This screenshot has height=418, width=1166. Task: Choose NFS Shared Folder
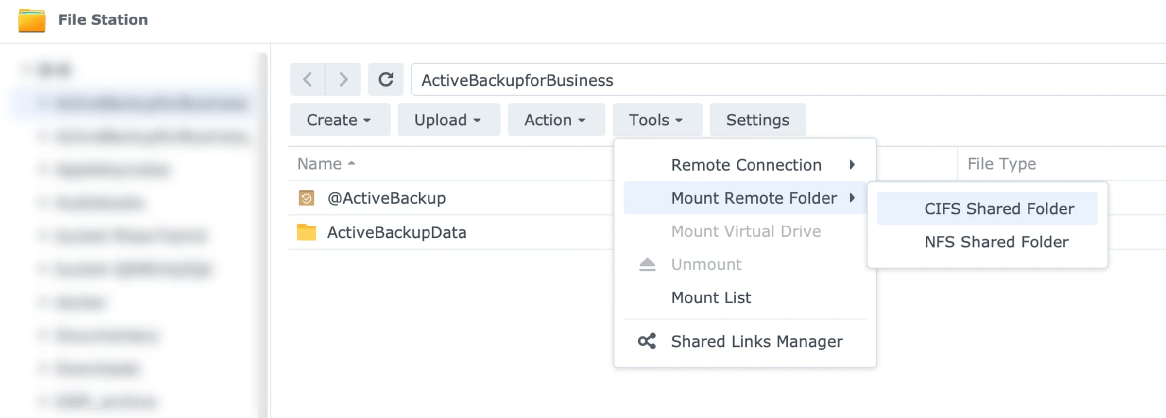coord(996,242)
